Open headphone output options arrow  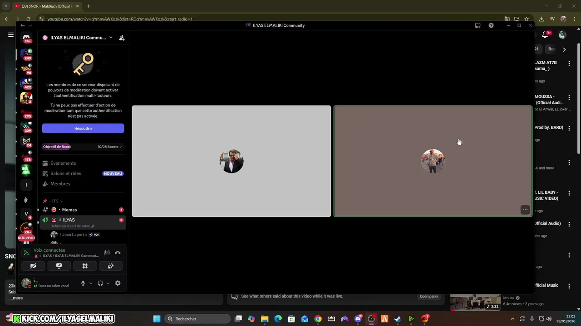[x=108, y=283]
